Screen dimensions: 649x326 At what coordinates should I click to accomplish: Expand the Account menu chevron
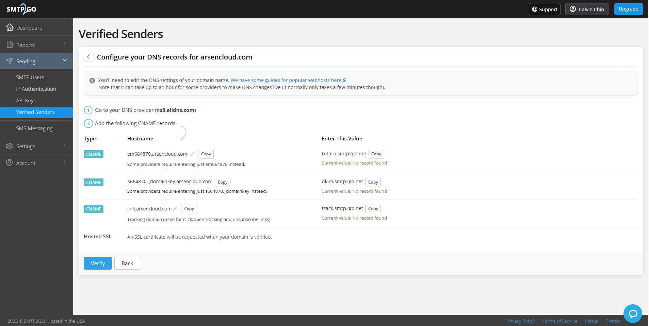(65, 161)
